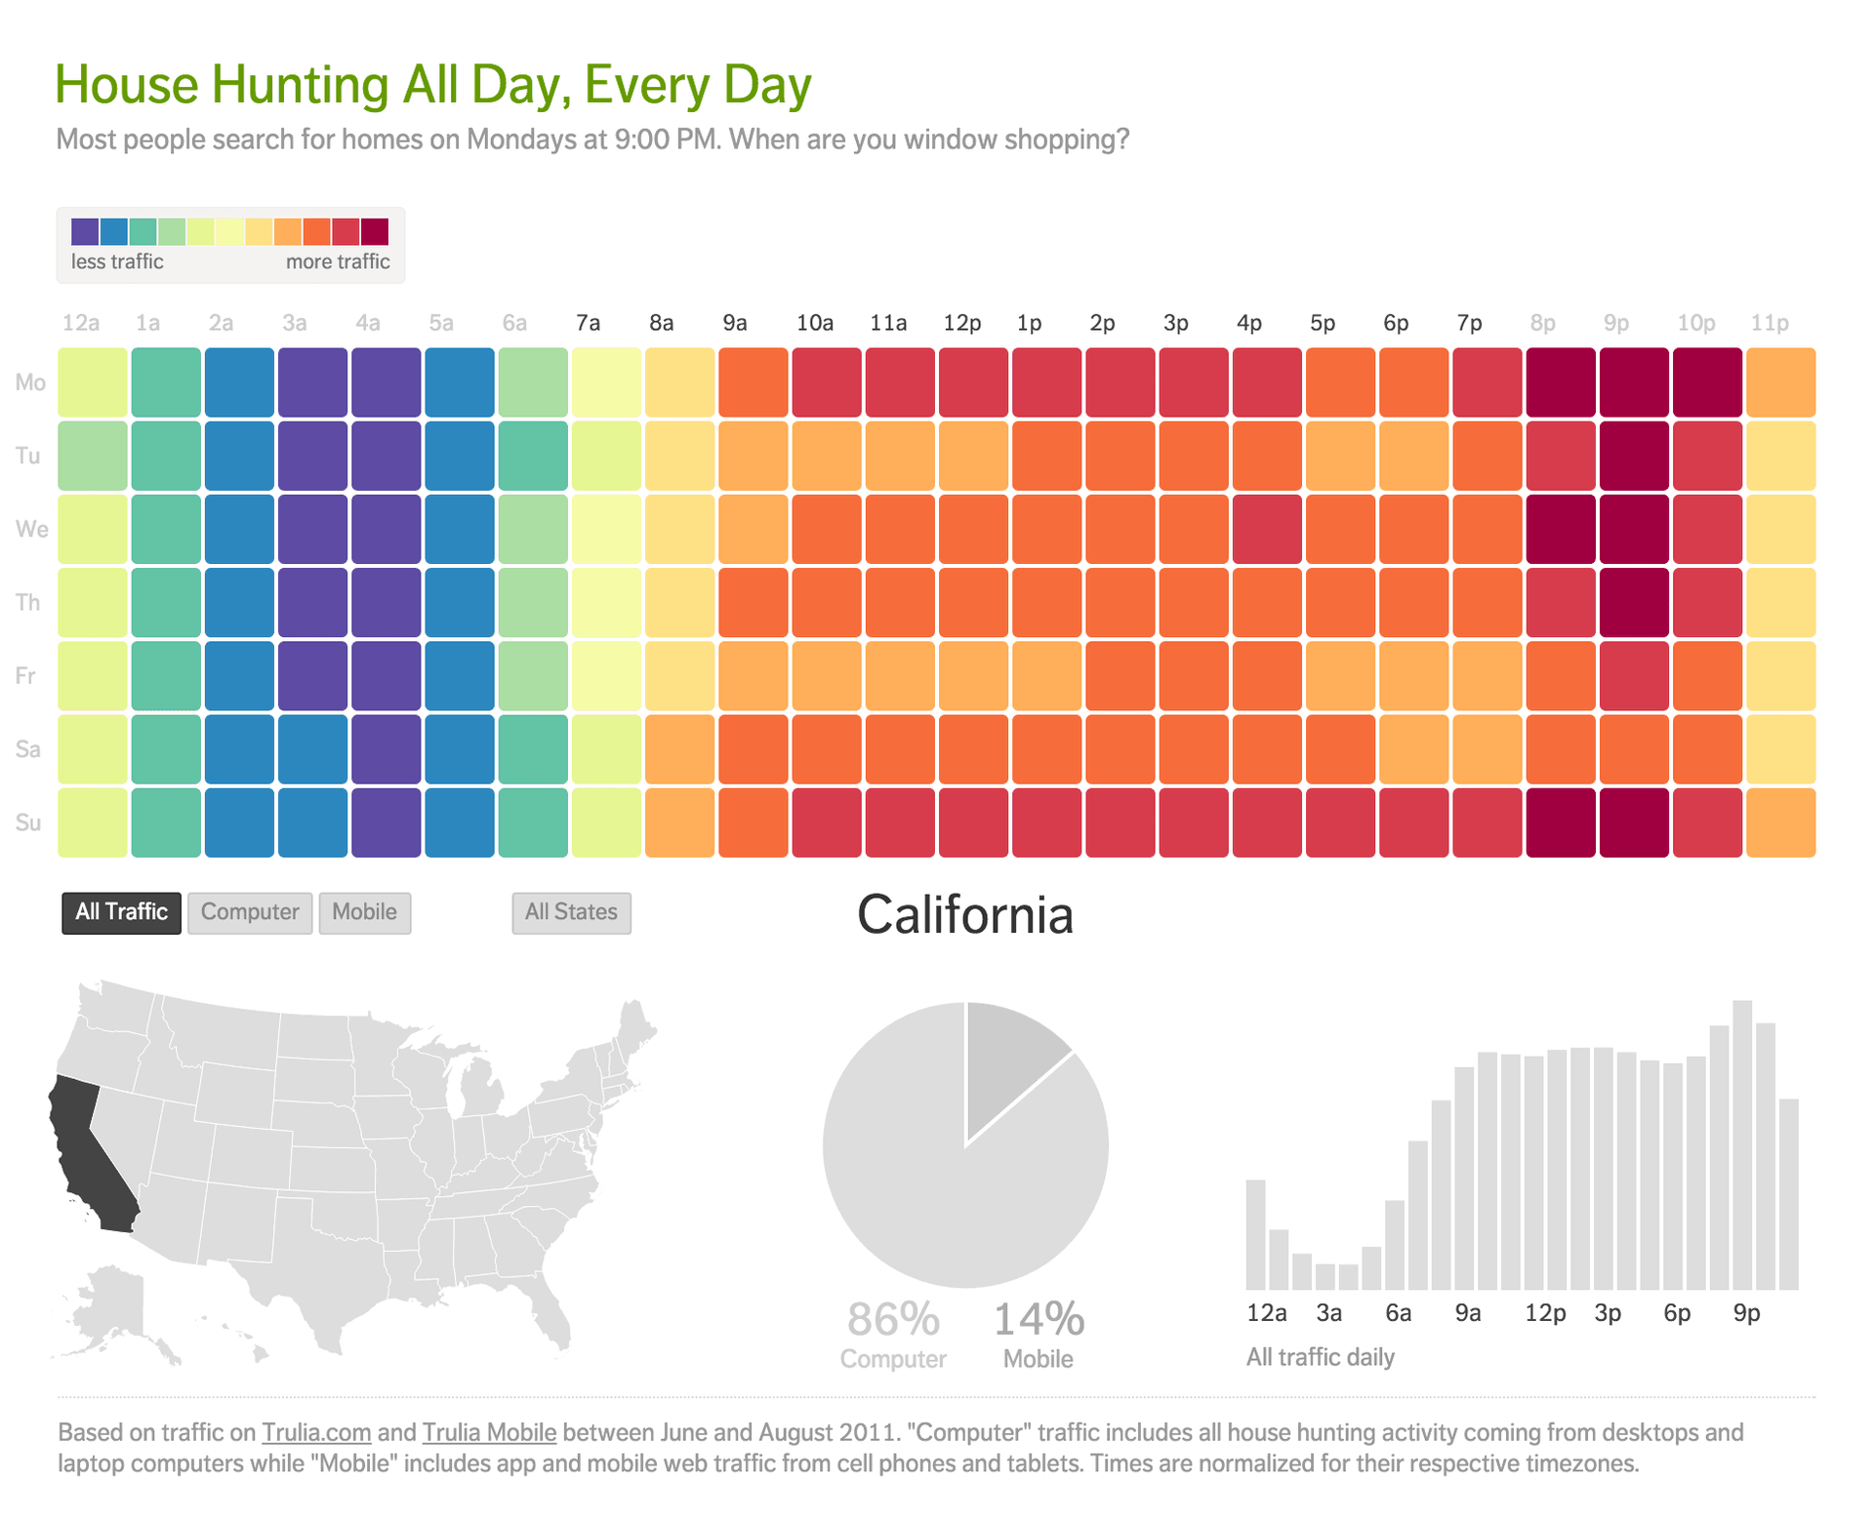Click the Friday 12p heatmap cell
Image resolution: width=1874 pixels, height=1521 pixels.
pyautogui.click(x=973, y=675)
